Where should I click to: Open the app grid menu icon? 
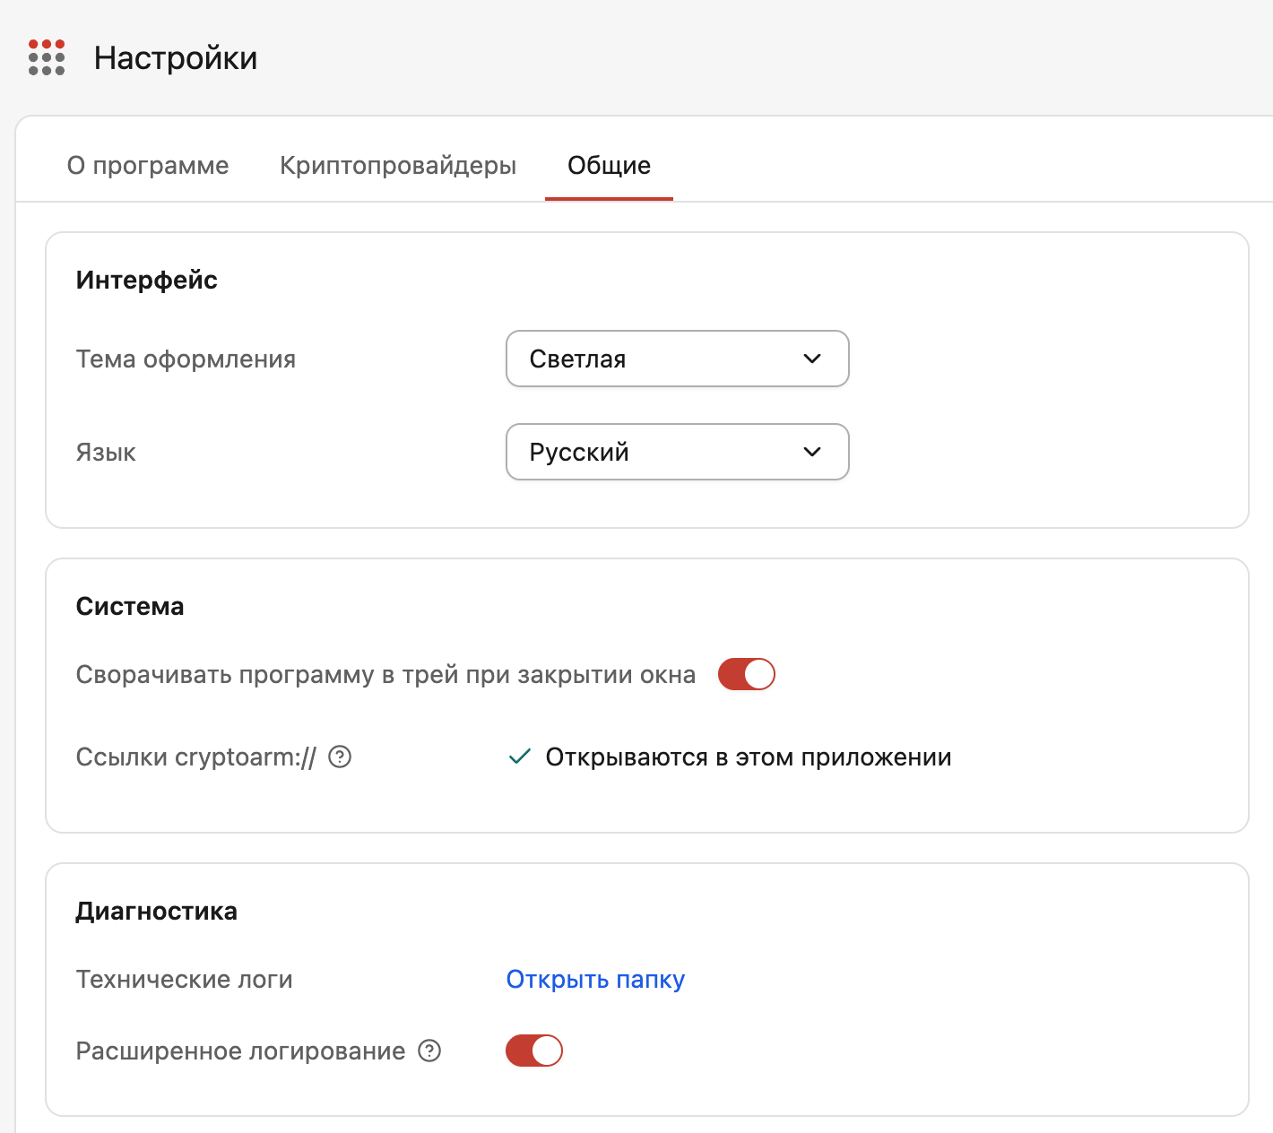[x=47, y=57]
